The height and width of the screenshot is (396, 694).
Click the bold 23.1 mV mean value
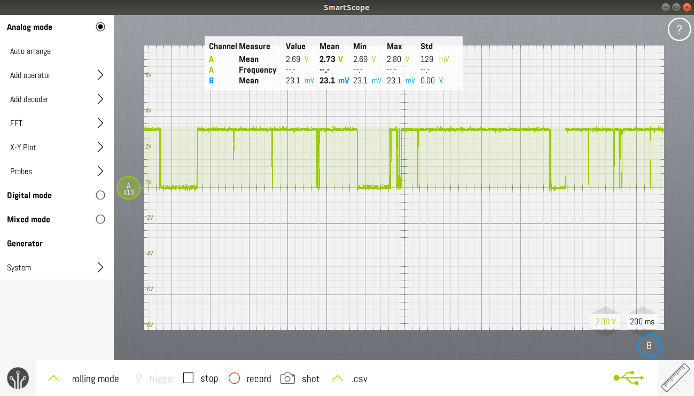[x=334, y=81]
